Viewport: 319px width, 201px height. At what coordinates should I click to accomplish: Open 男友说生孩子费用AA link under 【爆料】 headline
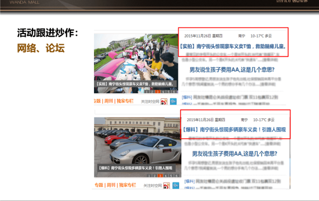tap(234, 154)
